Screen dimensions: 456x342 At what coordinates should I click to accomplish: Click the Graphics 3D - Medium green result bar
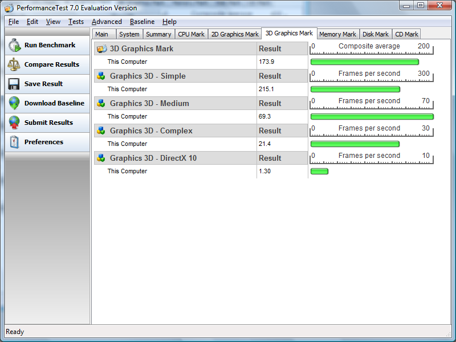click(x=372, y=116)
